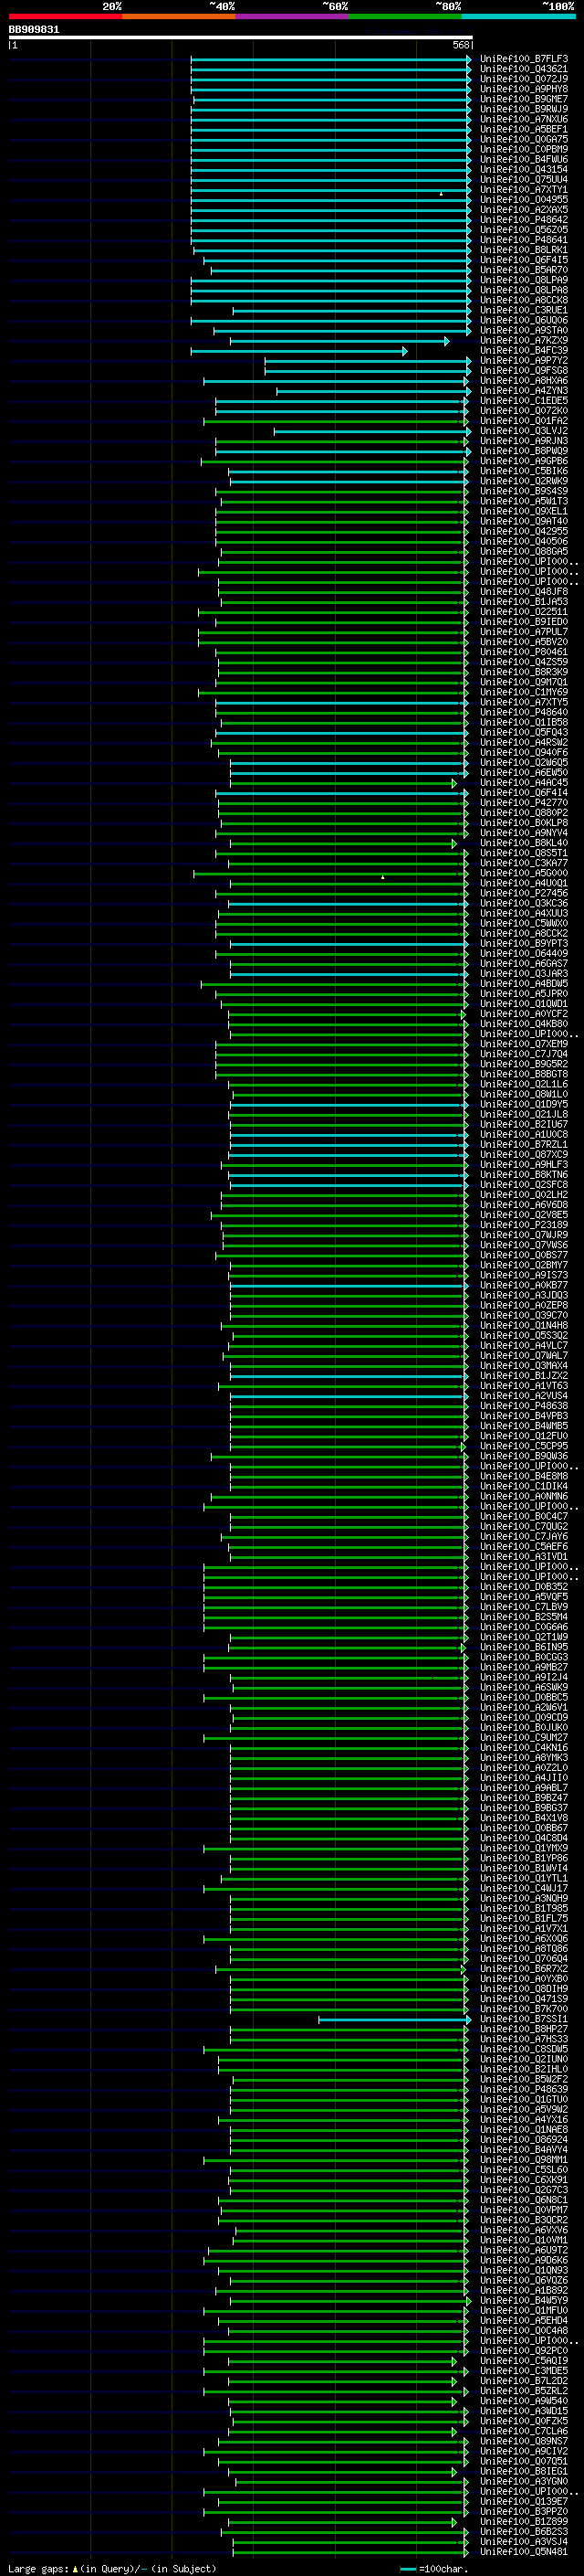Open hit UniRef100_B7FLF3
584x2576 pixels.
click(523, 59)
